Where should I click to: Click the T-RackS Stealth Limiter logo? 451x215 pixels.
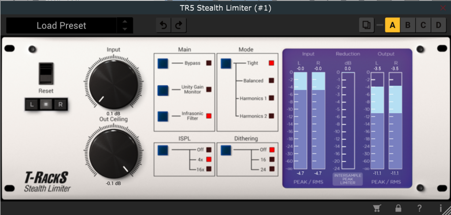click(47, 182)
